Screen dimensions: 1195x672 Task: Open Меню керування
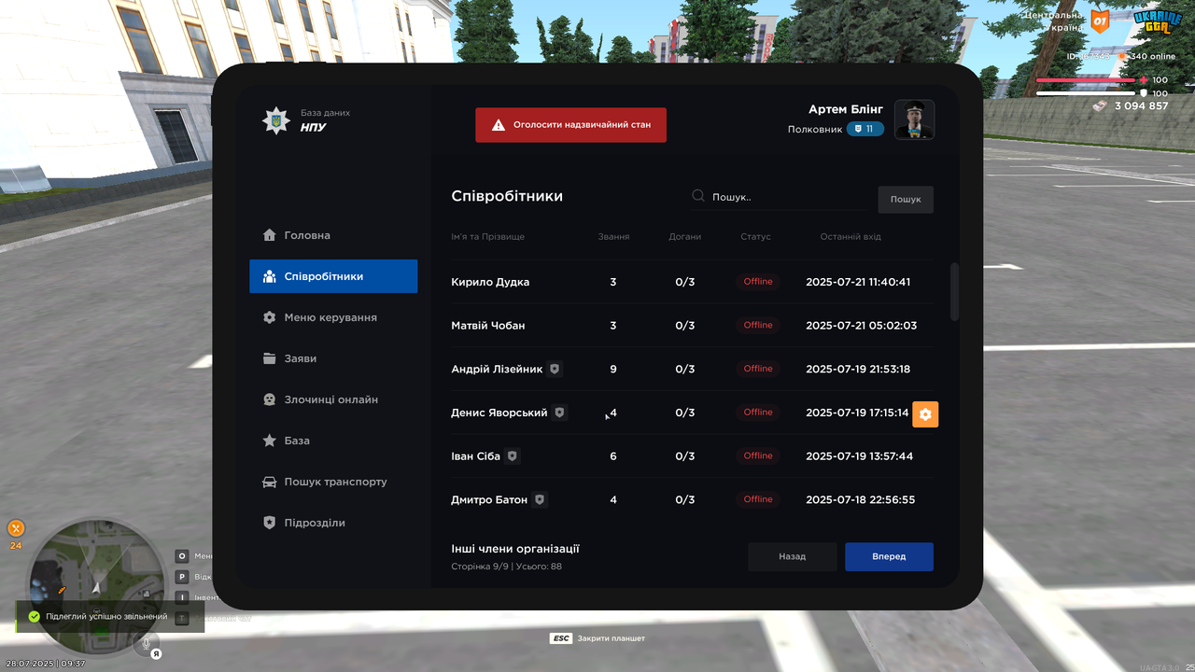[333, 317]
